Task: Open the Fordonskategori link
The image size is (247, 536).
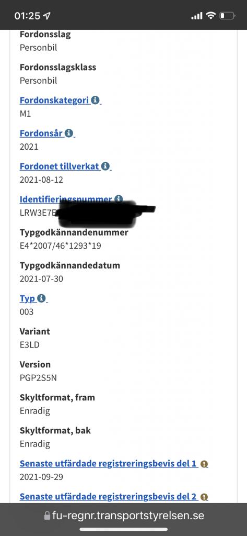Action: click(55, 100)
